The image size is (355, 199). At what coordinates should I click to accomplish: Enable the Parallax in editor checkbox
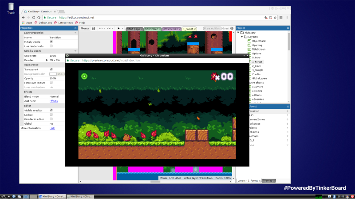pos(51,119)
